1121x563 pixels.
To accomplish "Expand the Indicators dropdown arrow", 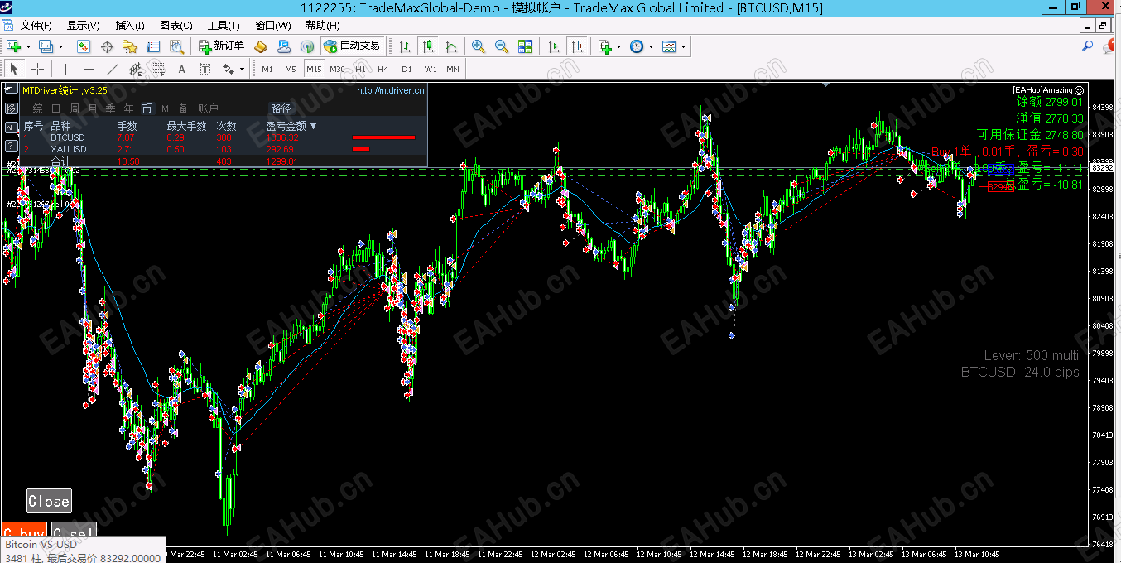I will tap(619, 47).
